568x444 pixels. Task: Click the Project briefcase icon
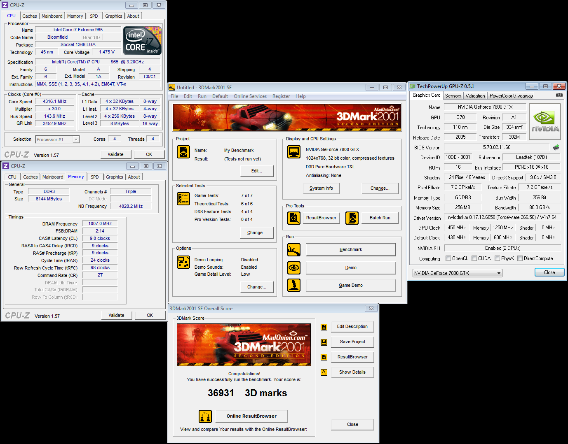[x=183, y=151]
